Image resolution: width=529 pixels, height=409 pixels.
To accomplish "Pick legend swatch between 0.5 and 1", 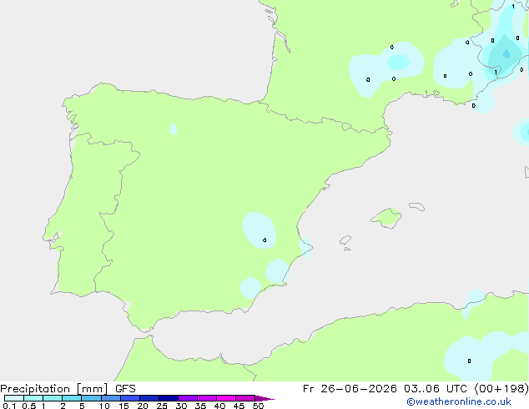I will pyautogui.click(x=33, y=398).
